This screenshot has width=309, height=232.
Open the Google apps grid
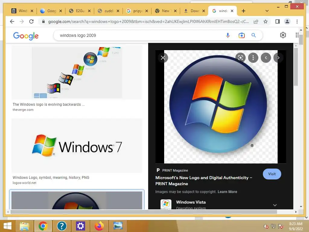pyautogui.click(x=297, y=35)
